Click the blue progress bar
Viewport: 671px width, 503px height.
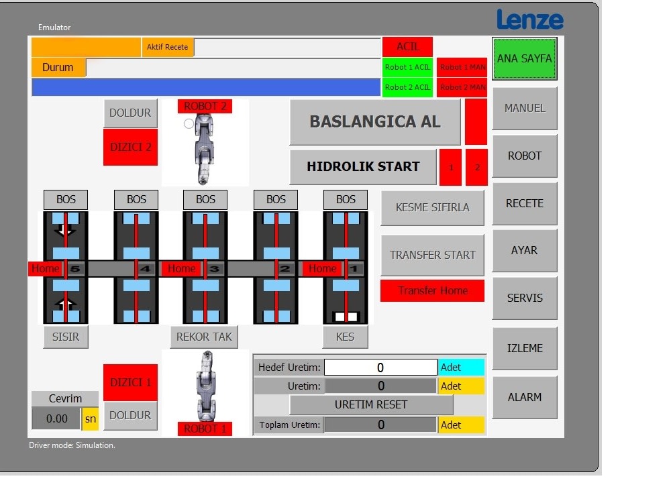[x=207, y=87]
